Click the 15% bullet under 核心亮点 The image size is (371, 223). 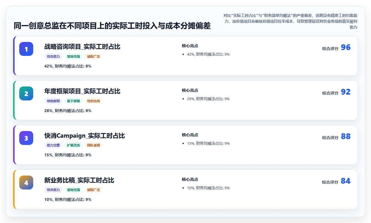pyautogui.click(x=208, y=144)
